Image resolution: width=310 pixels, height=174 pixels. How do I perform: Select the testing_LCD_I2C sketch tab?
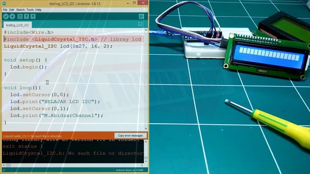17,25
